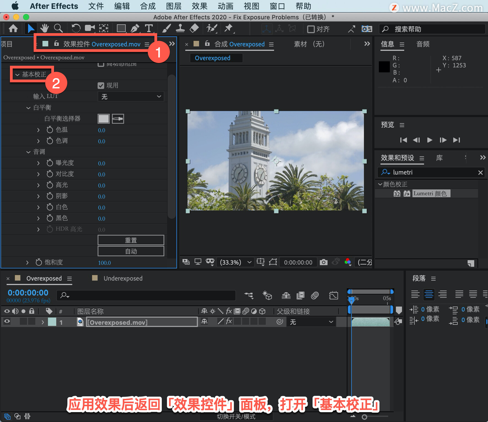Open the 33.3% magnification dropdown
This screenshot has width=488, height=422.
(236, 262)
